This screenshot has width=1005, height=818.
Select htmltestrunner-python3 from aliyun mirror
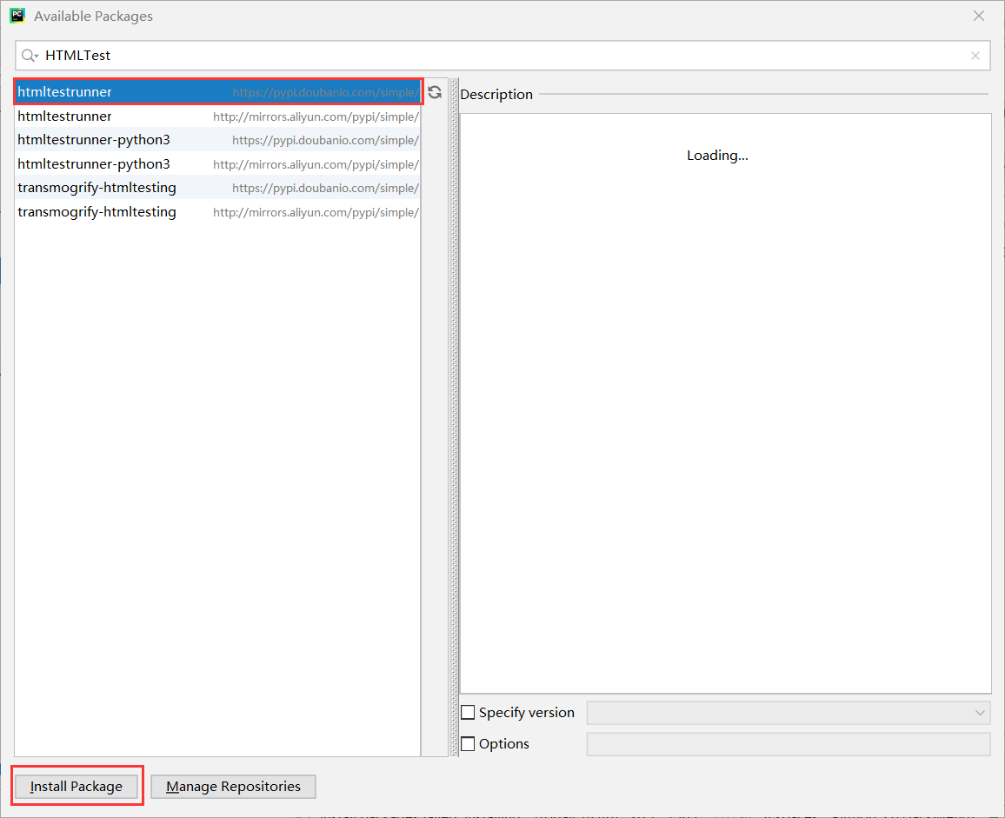pos(218,164)
